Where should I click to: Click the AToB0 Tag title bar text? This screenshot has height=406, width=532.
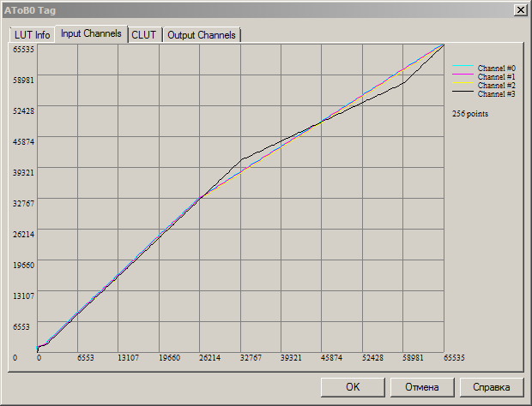point(30,10)
